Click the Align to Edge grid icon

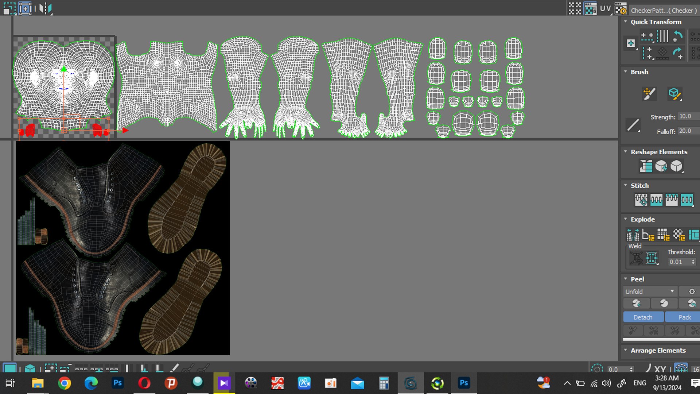(662, 53)
